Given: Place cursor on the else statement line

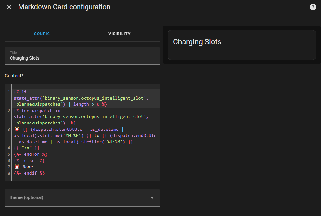Looking at the screenshot, I should tap(29, 160).
